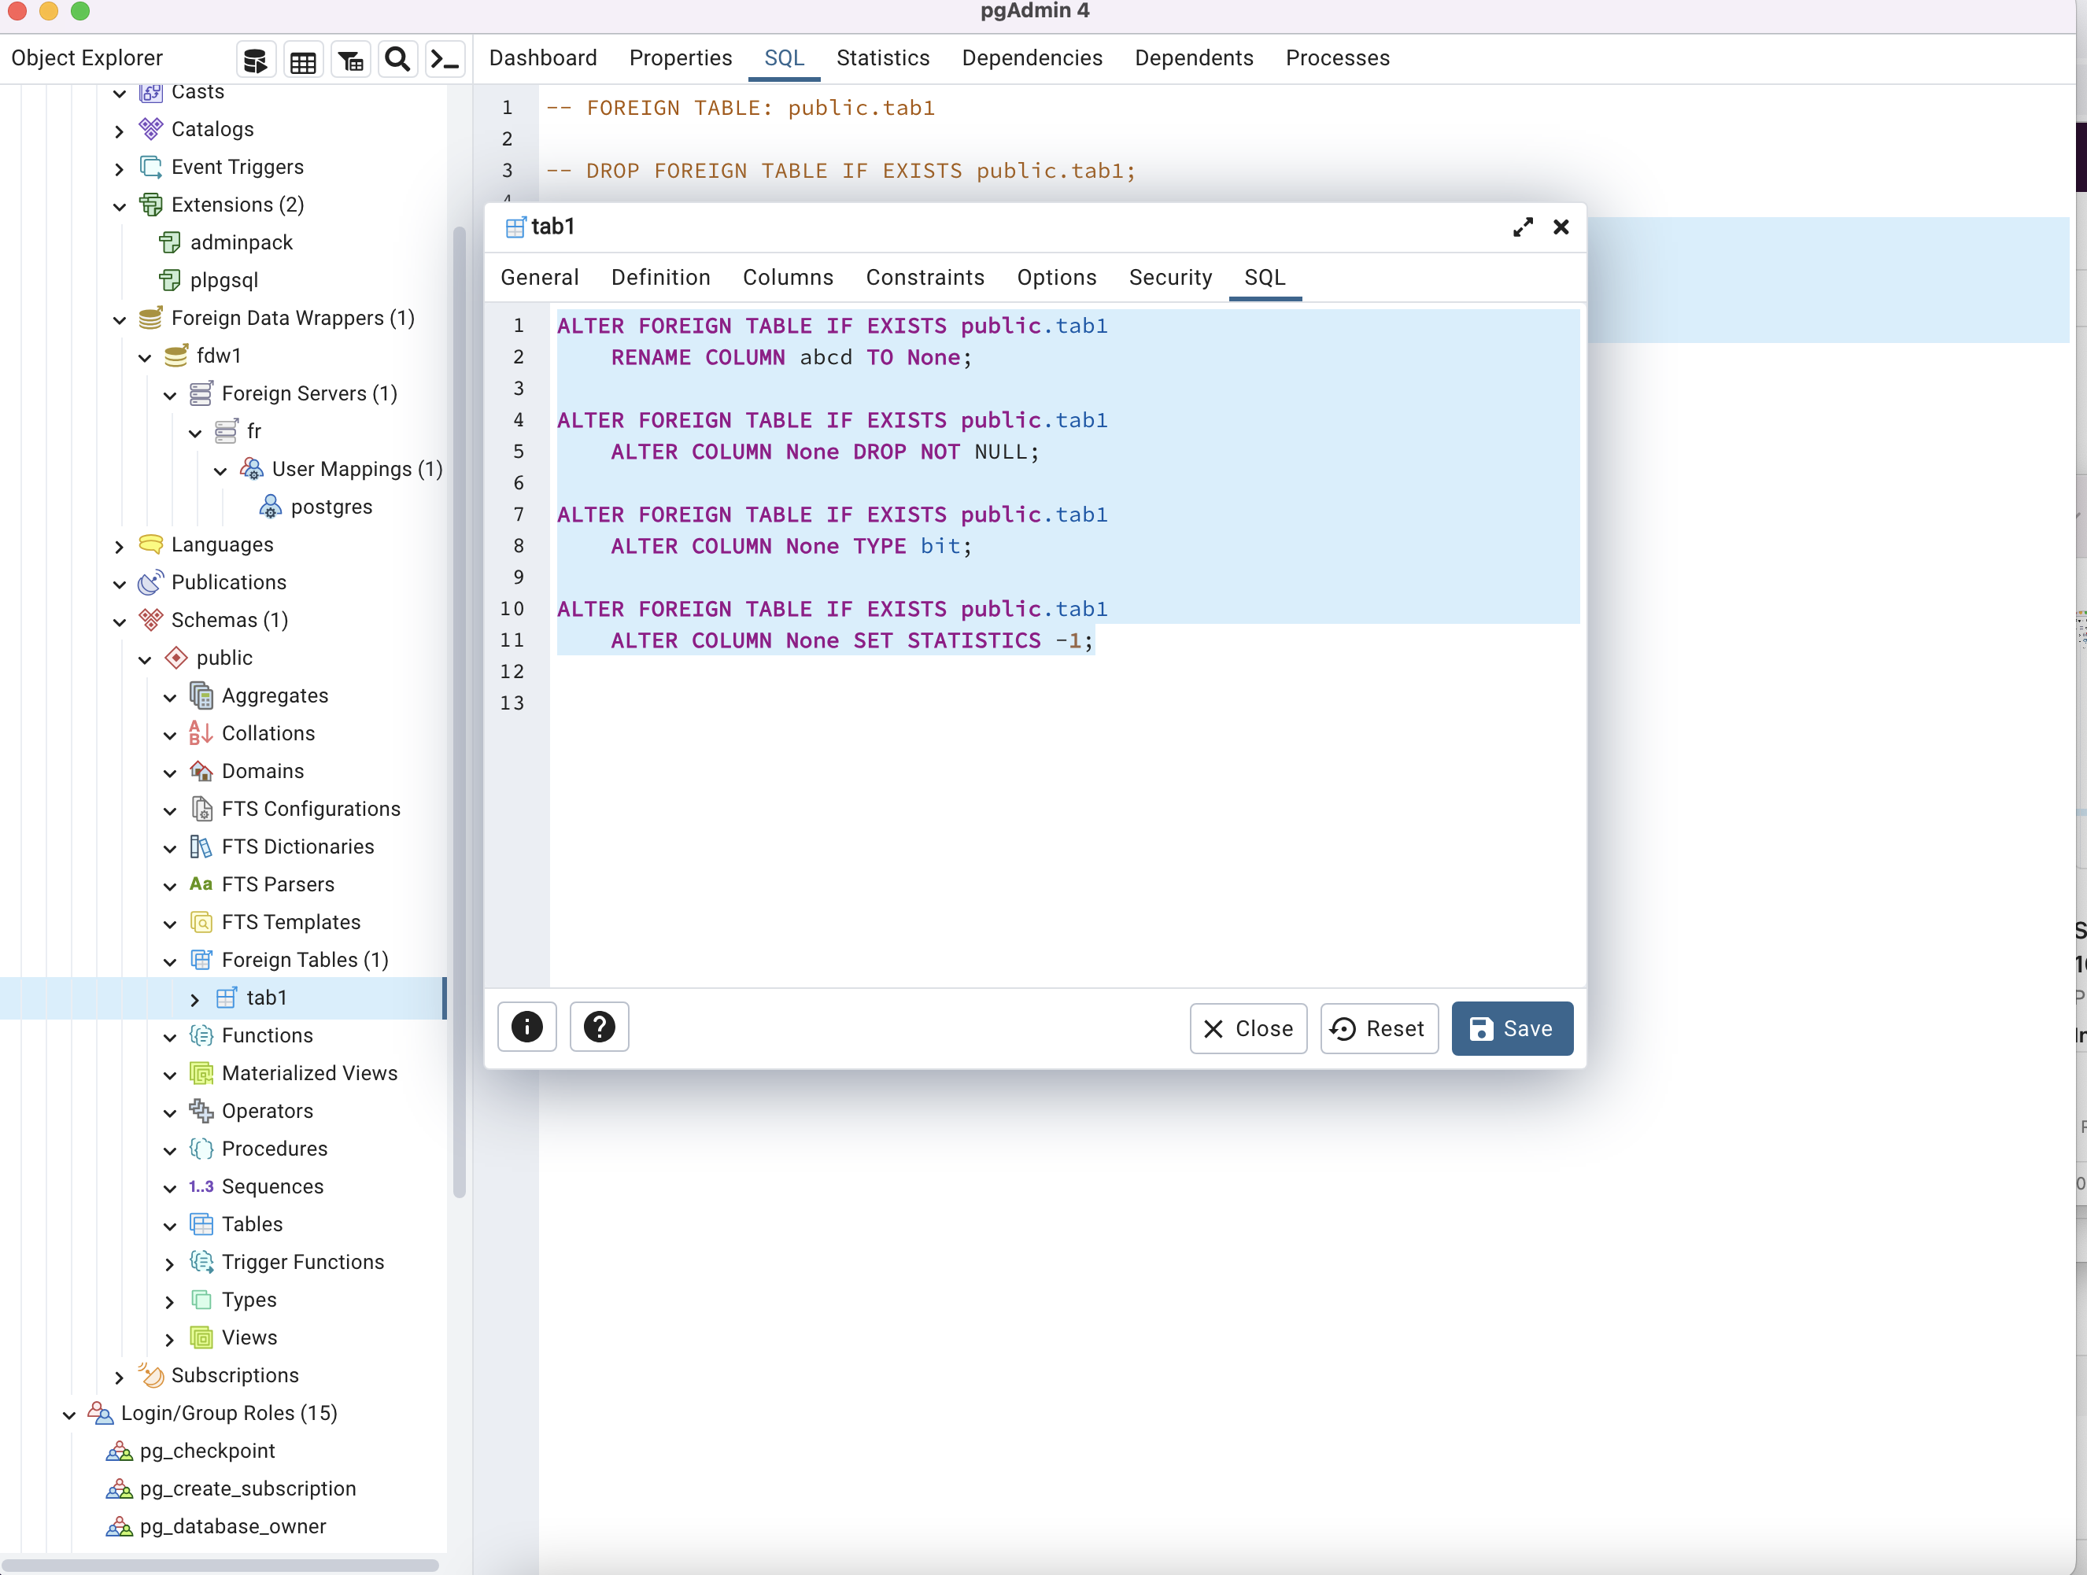This screenshot has width=2087, height=1575.
Task: Click the info icon button in dialog
Action: (526, 1027)
